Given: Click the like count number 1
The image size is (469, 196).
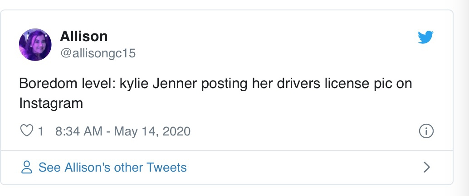Looking at the screenshot, I should (x=41, y=131).
